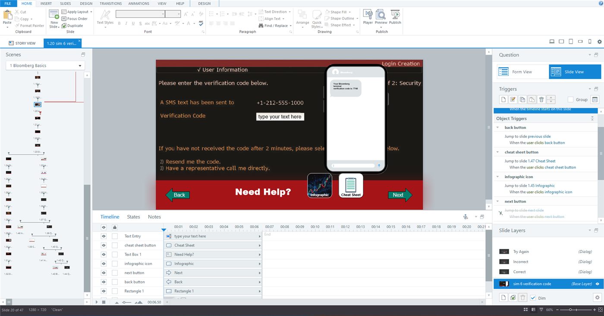604x316 pixels.
Task: Open the Manage project variables icon
Action: [x=595, y=100]
